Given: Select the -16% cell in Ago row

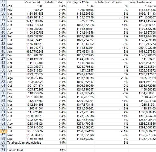Looking at the screenshot, I should (x=112, y=78).
